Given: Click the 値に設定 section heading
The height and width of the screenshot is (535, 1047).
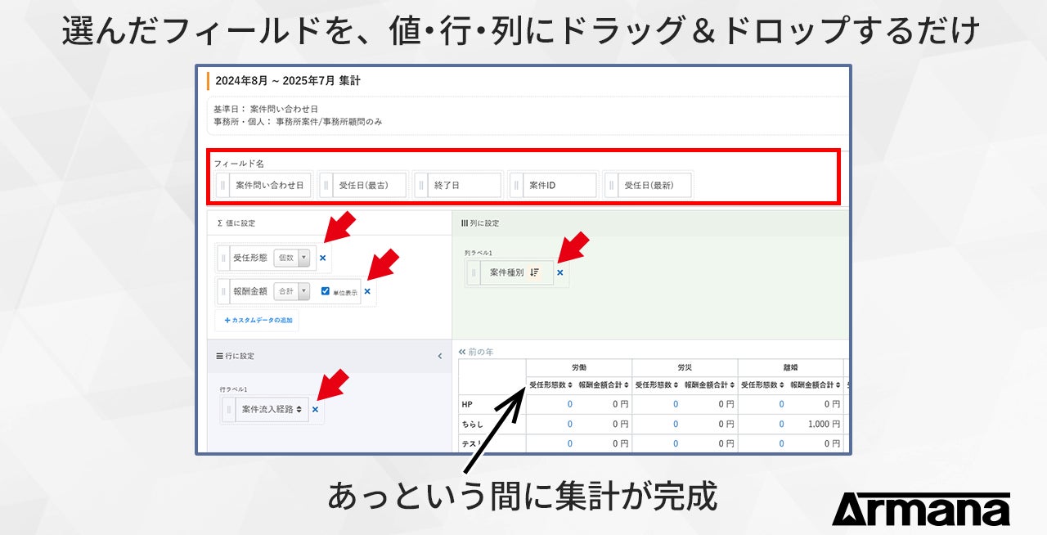Looking at the screenshot, I should point(236,223).
